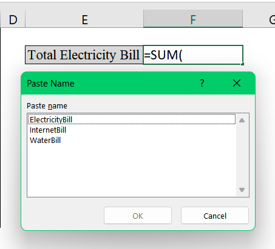The image size is (275, 249).
Task: Open the Paste Name dialog help question mark
Action: [202, 83]
